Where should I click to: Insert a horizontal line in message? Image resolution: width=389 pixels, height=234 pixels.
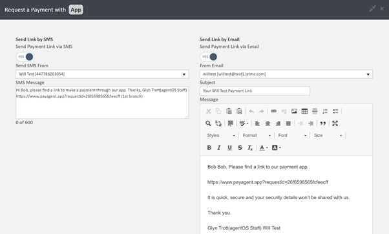click(315, 111)
